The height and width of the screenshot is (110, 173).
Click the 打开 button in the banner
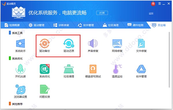[102, 13]
